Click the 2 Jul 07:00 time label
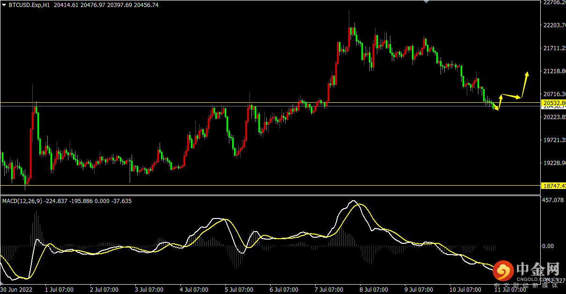566x294 pixels. pyautogui.click(x=104, y=289)
